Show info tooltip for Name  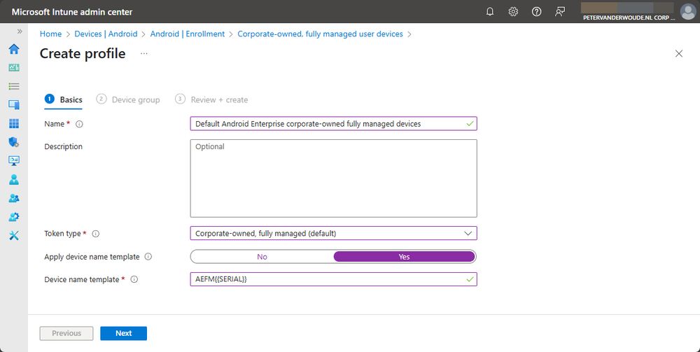pyautogui.click(x=80, y=124)
